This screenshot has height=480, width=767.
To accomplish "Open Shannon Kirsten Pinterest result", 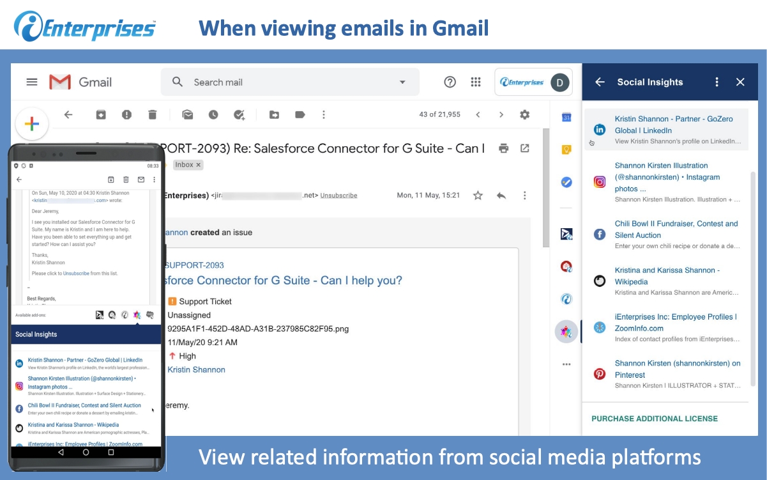I will (x=665, y=374).
